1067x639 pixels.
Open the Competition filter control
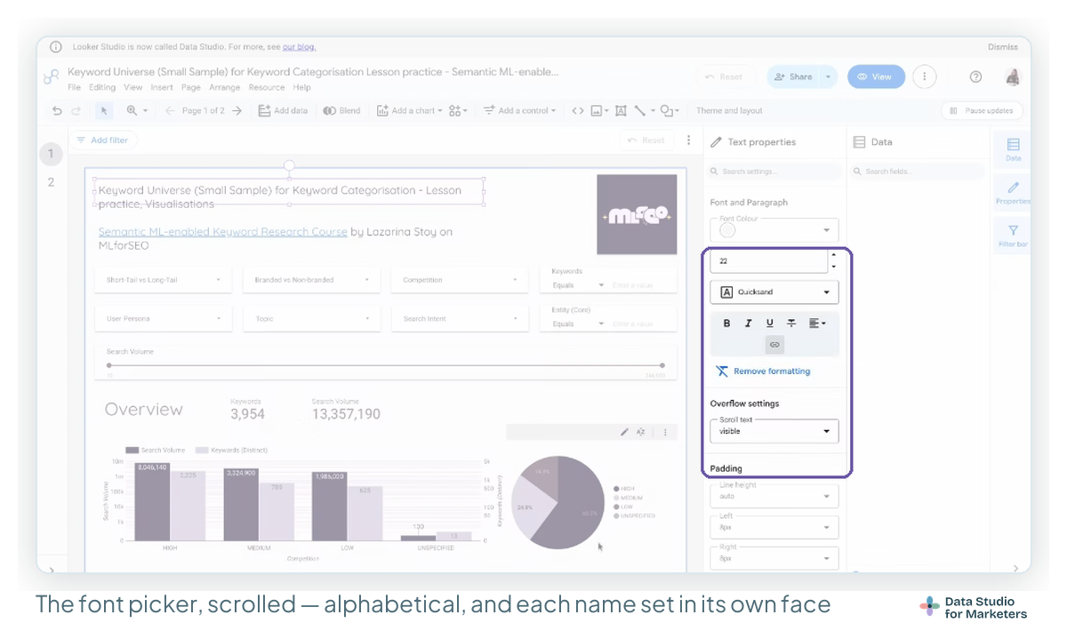click(459, 280)
